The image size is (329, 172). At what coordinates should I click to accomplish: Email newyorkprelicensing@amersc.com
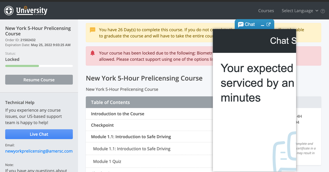click(x=39, y=151)
